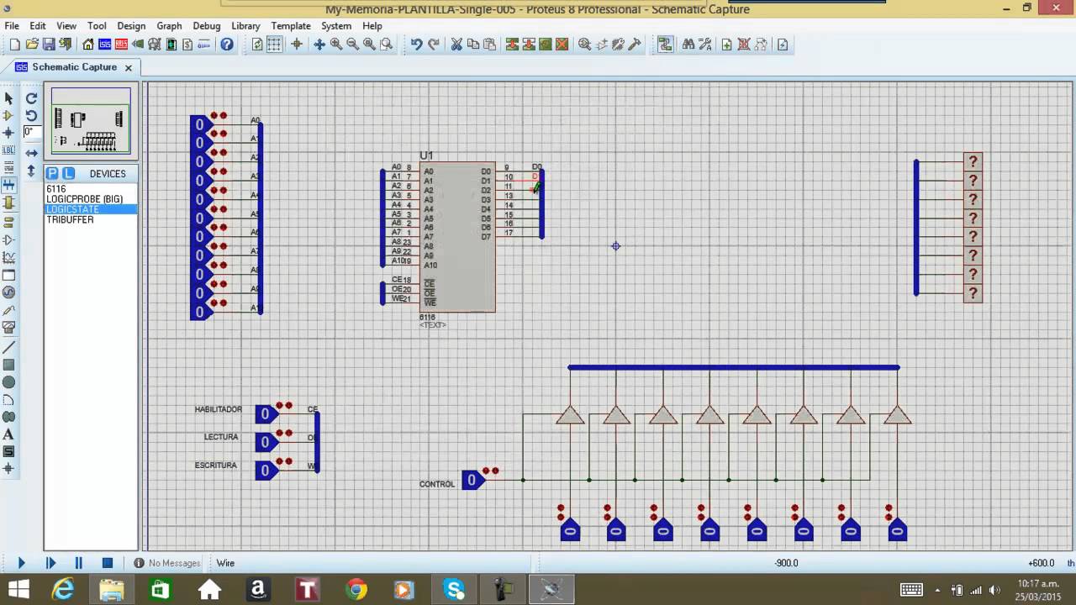Click the P pick devices button
1076x605 pixels.
click(x=52, y=173)
